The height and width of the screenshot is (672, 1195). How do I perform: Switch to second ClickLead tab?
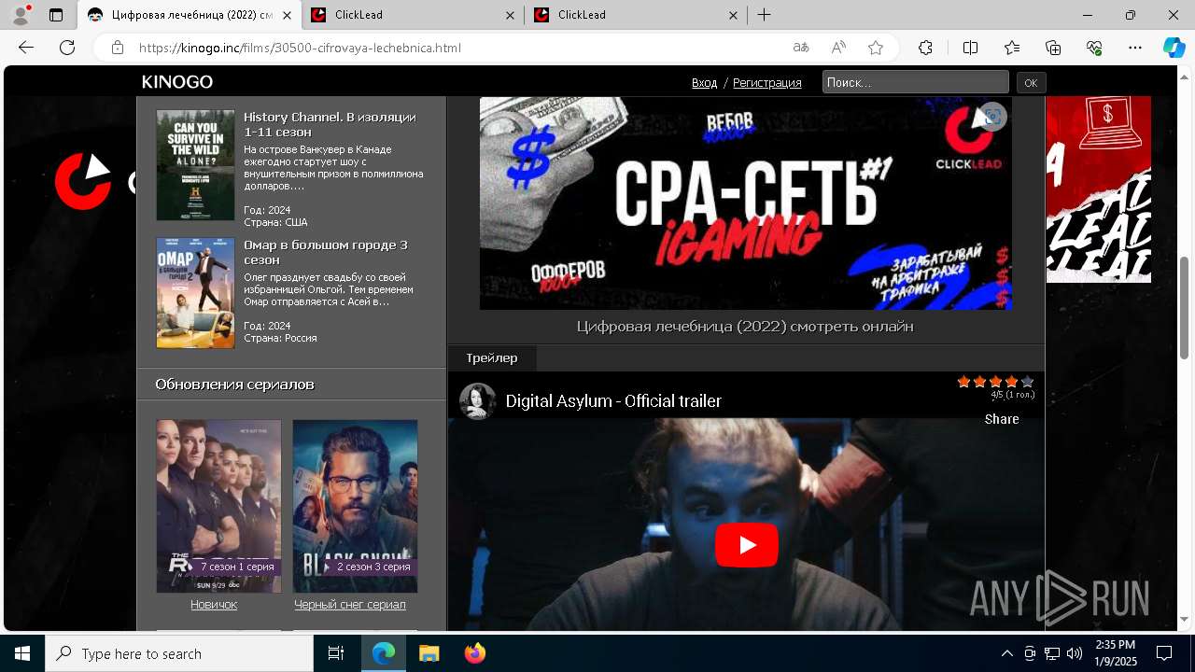635,15
